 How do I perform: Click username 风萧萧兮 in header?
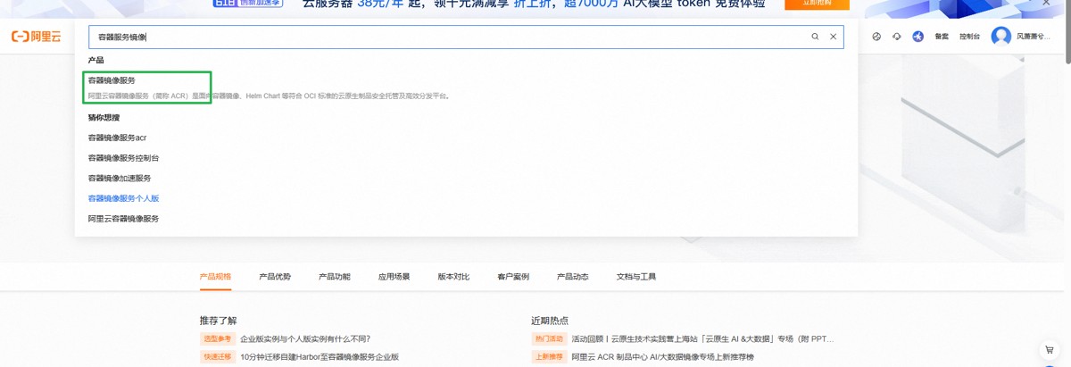pyautogui.click(x=1033, y=37)
